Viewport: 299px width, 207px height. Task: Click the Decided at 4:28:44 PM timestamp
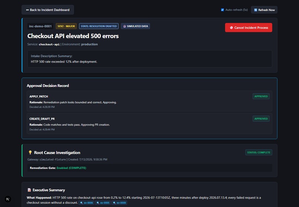[42, 129]
